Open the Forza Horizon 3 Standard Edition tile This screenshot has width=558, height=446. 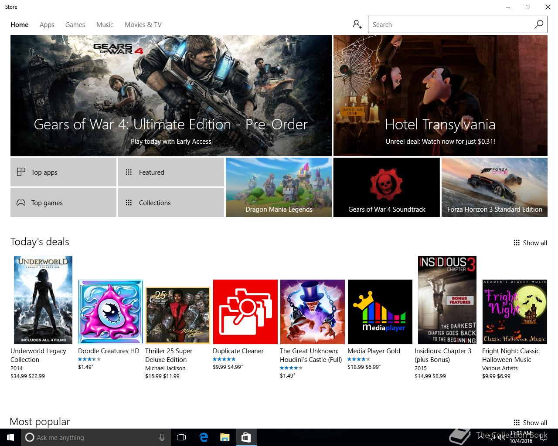(494, 187)
